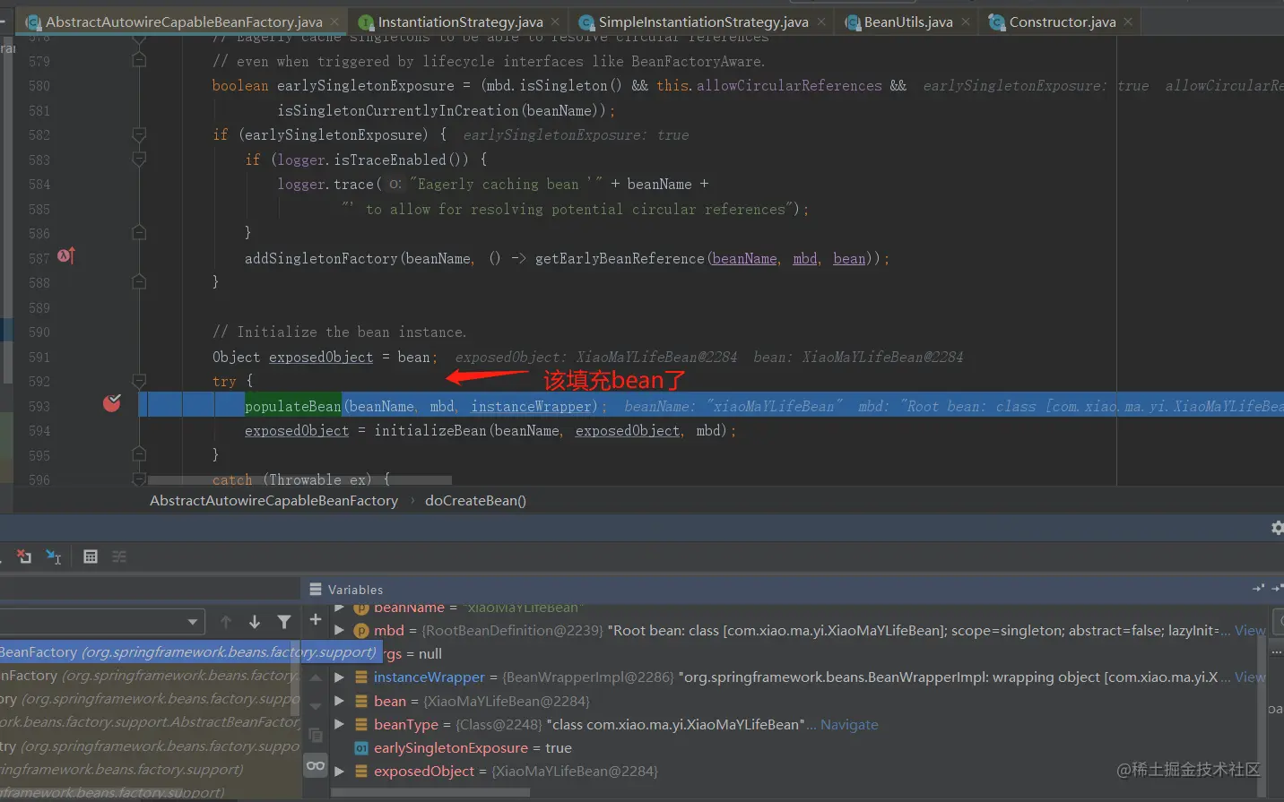
Task: Click the editor horizontal scrollbar
Action: [299, 480]
